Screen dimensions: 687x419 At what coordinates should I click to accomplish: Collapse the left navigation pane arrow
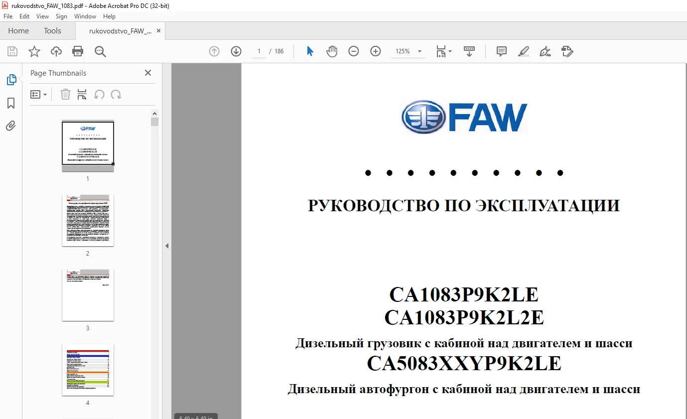(x=167, y=246)
